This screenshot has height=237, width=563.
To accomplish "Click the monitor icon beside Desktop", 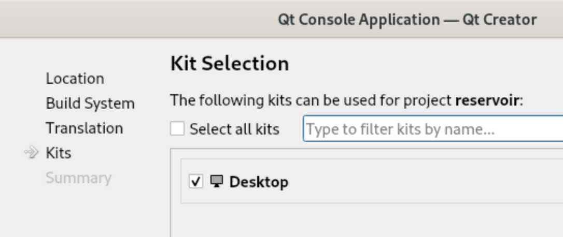I will 217,181.
